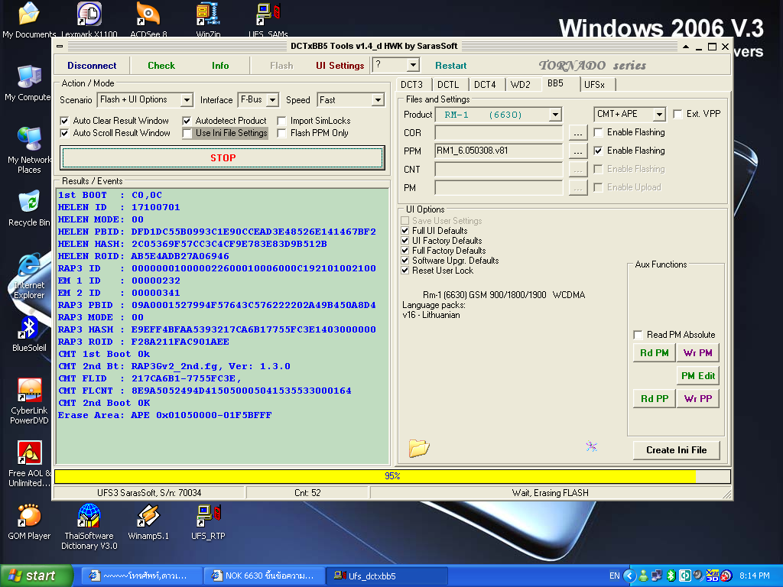Open the Speed dropdown
Screen dimensions: 783x587
click(x=378, y=100)
